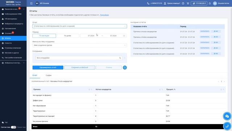
Task: Select pagination page 1
Action: (221, 82)
